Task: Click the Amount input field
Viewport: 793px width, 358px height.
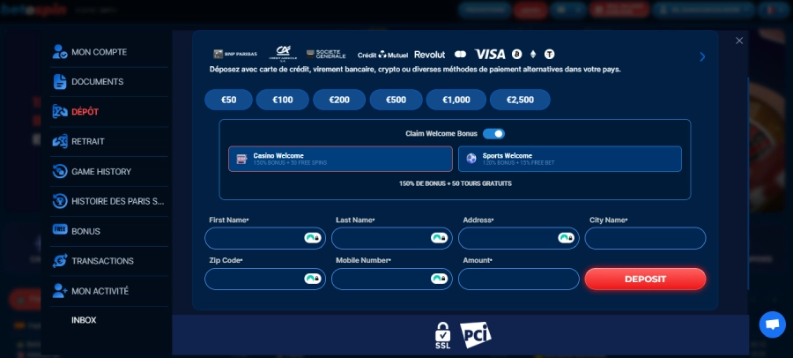Action: click(518, 280)
